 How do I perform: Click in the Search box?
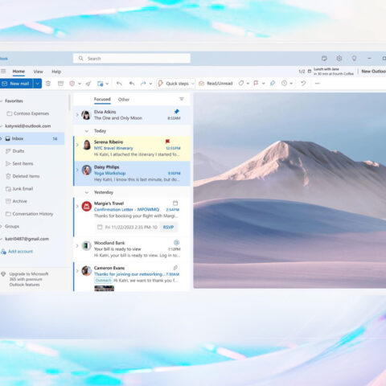coord(132,58)
